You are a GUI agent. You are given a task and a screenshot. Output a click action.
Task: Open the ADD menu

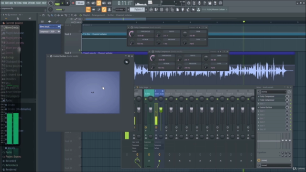click(x=11, y=3)
